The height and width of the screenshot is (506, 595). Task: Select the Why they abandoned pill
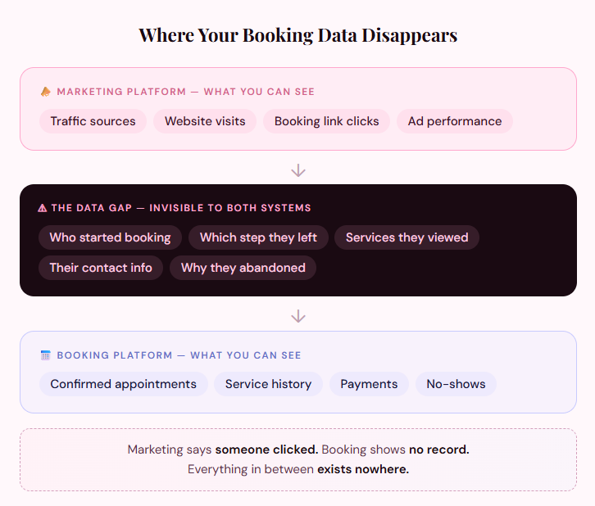(x=243, y=268)
